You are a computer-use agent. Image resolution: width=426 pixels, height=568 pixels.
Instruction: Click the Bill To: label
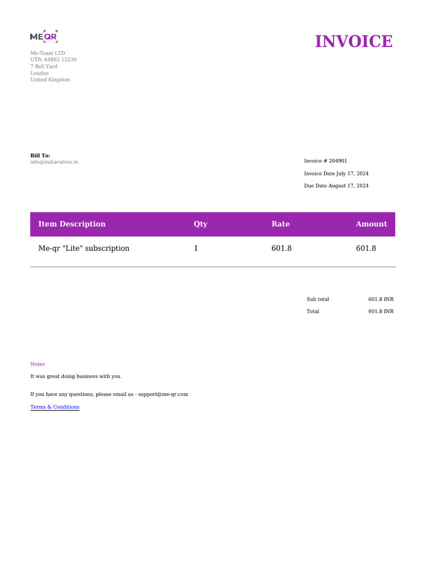click(x=40, y=155)
